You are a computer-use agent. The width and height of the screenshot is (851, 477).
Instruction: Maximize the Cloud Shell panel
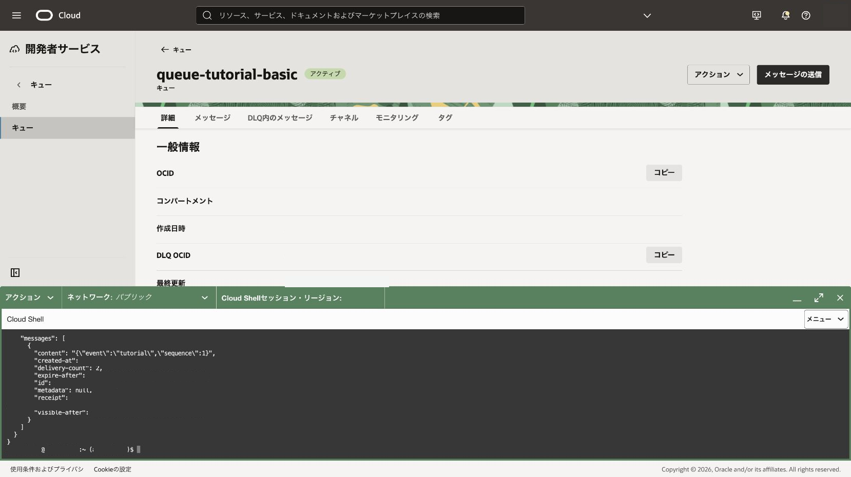[819, 298]
